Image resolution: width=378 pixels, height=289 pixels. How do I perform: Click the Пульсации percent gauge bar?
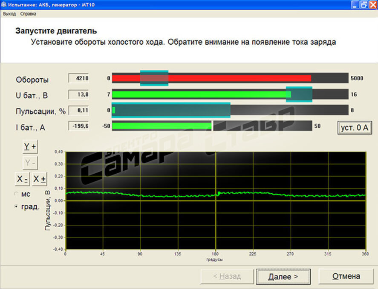tap(230, 110)
